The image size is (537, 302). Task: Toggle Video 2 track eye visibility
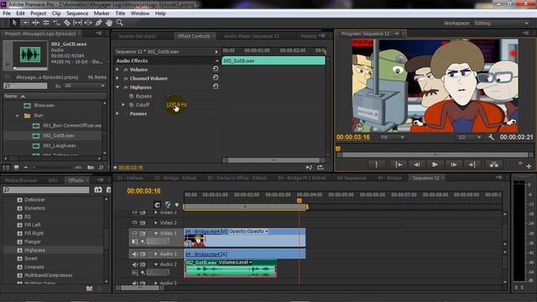tap(134, 222)
